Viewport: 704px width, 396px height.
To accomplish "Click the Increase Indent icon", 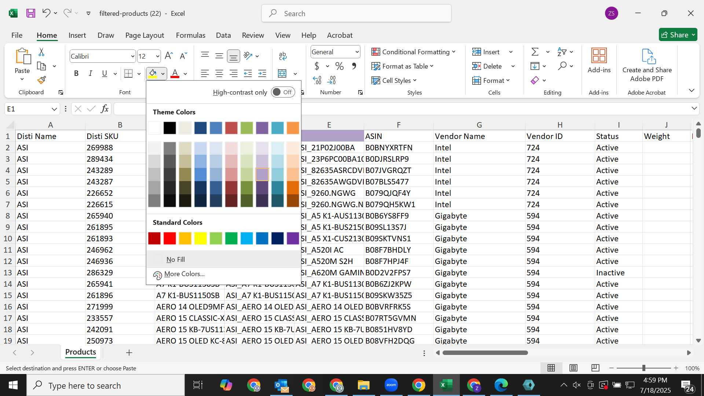I will click(x=262, y=73).
